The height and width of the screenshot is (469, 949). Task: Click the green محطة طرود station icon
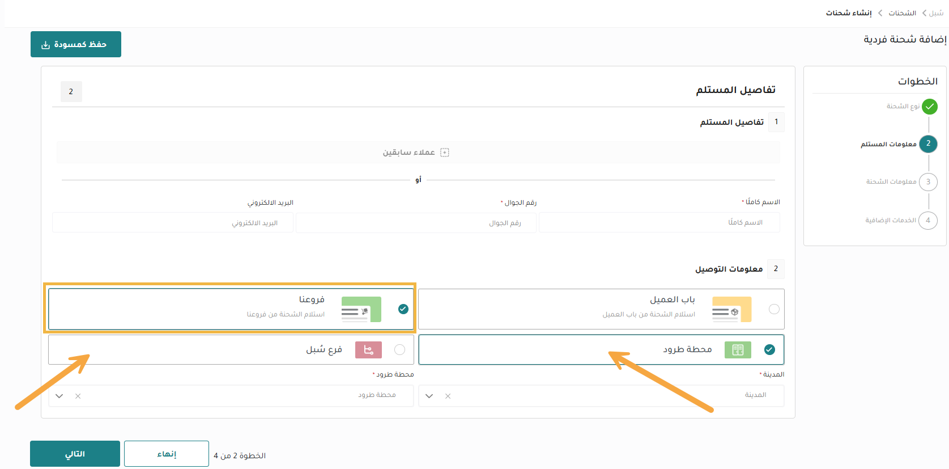tap(738, 350)
